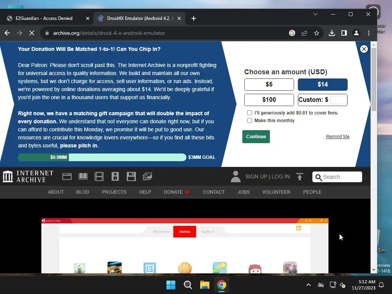This screenshot has width=392, height=294.
Task: Share this page using the share icon
Action: click(304, 33)
